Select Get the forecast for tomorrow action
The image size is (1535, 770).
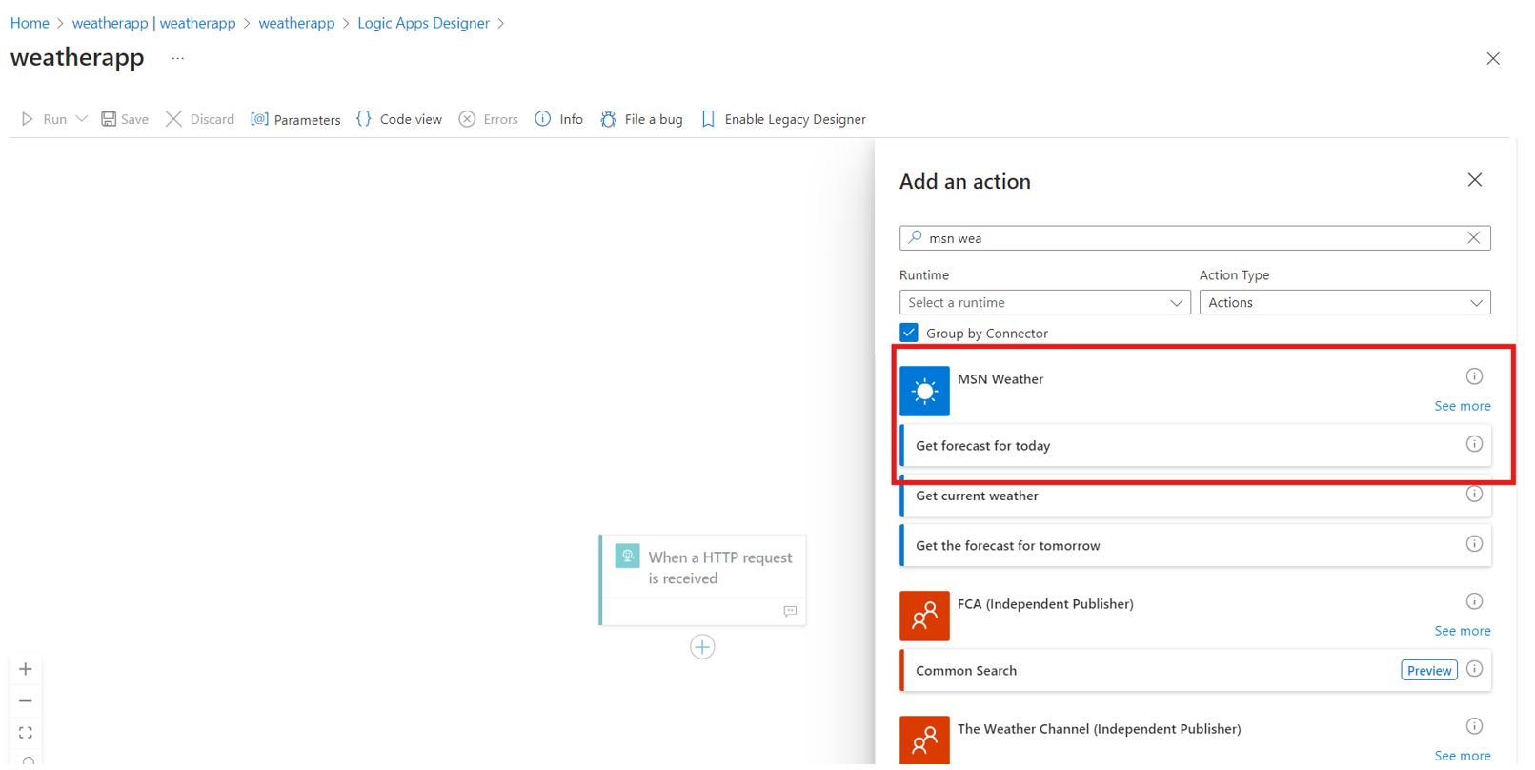pyautogui.click(x=1196, y=546)
